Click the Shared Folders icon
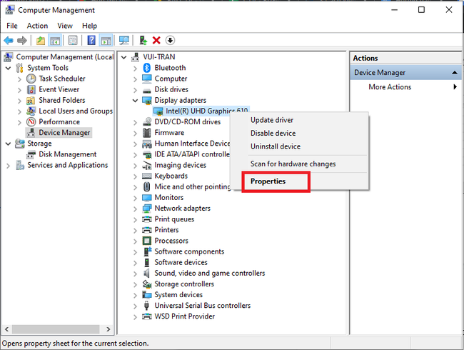This screenshot has height=350, width=464. click(x=31, y=101)
